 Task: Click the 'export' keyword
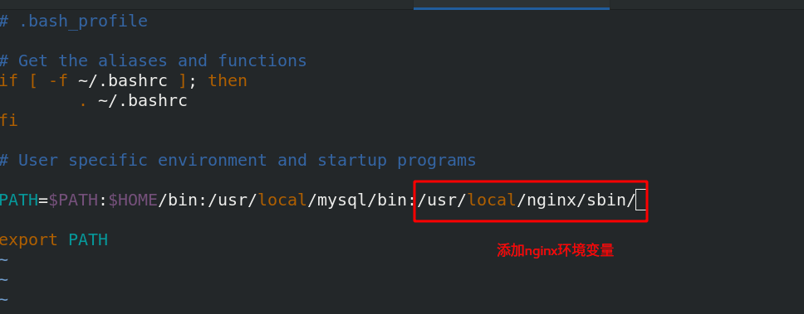[x=29, y=240]
